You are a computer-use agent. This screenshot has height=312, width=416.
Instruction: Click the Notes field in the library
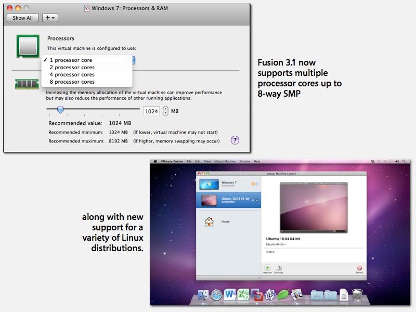click(314, 255)
